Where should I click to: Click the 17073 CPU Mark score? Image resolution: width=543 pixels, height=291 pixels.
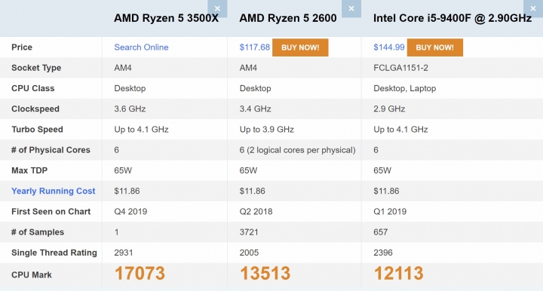tap(140, 274)
